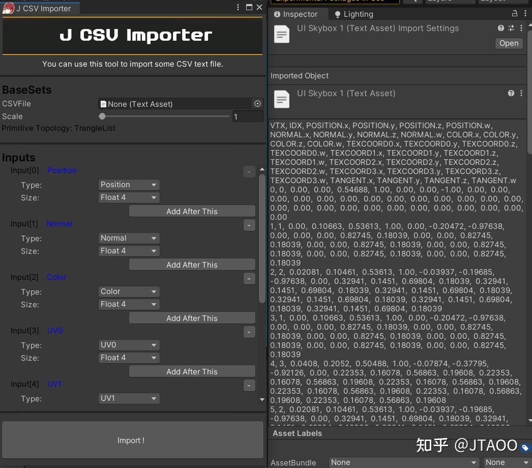This screenshot has height=468, width=532.
Task: Click the blue Color label of Input[2]
Action: point(56,277)
